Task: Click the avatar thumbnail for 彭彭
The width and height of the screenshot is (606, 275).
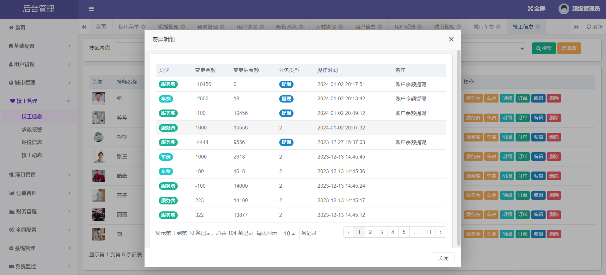Action: pyautogui.click(x=99, y=137)
